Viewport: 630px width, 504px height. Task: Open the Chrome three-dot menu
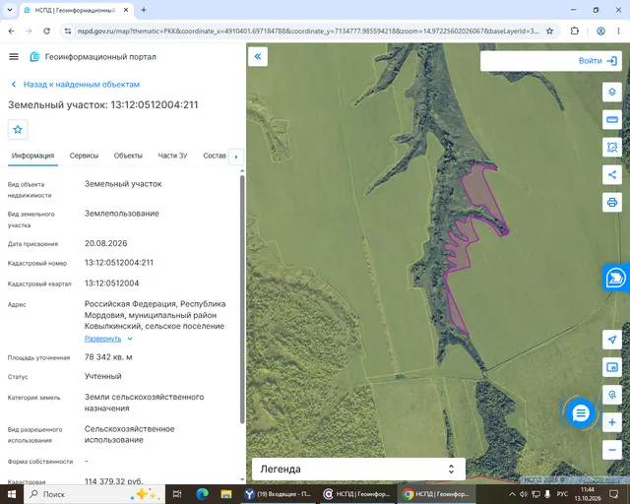click(x=618, y=31)
